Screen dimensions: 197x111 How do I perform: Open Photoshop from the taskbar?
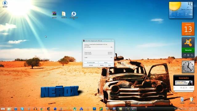click(x=94, y=109)
